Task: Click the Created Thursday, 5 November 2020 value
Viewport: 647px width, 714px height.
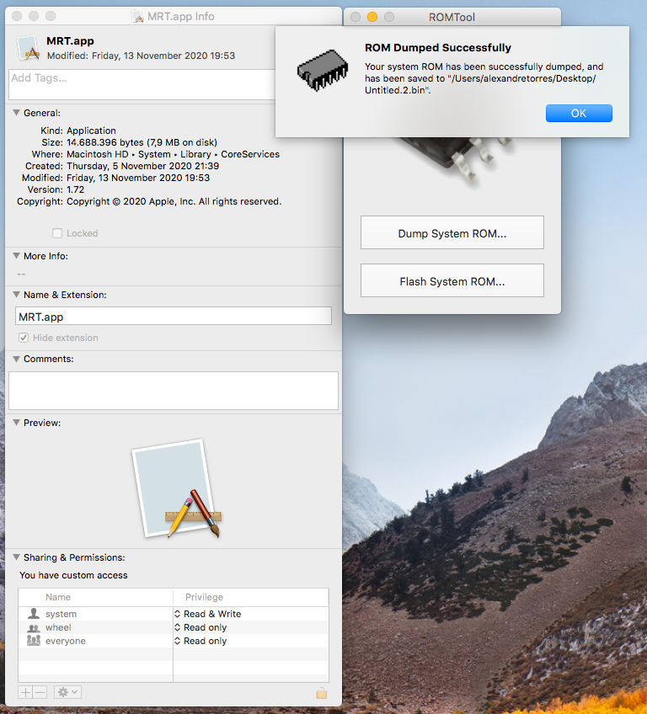Action: (142, 166)
